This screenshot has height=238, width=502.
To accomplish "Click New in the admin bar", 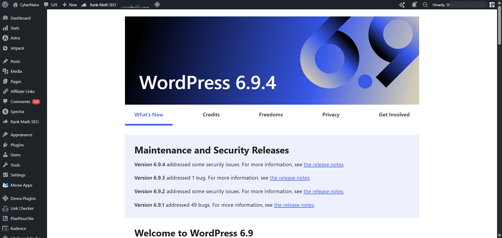I will pyautogui.click(x=73, y=5).
